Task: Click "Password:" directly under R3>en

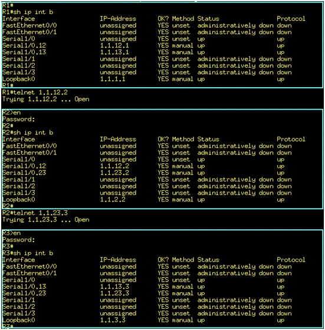Action: pos(18,240)
